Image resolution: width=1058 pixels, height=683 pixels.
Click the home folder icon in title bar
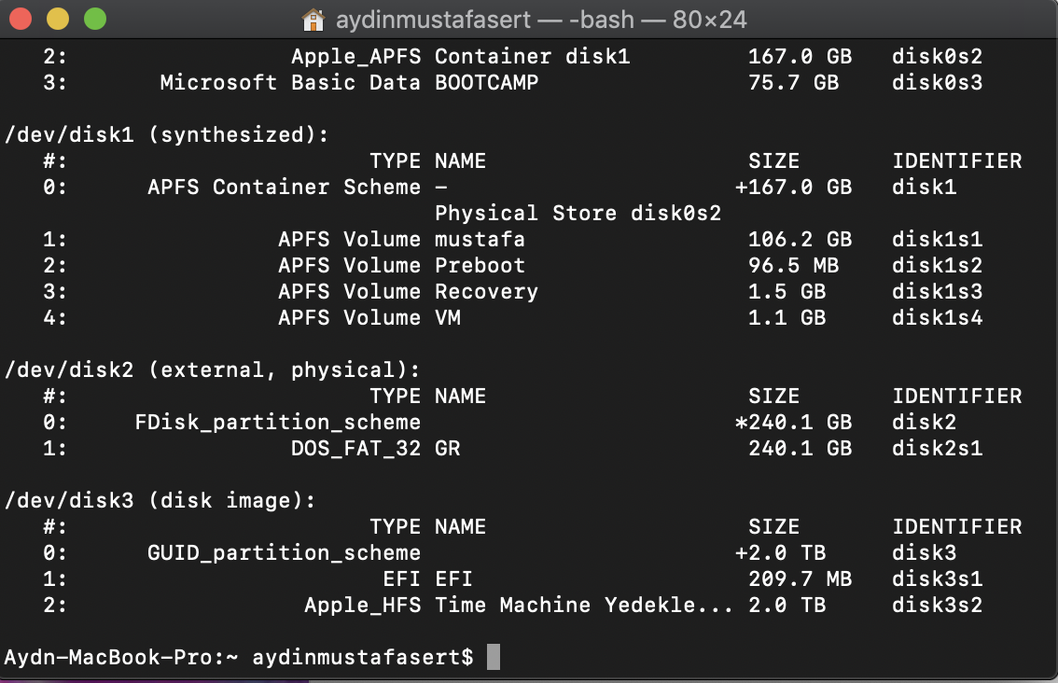click(314, 20)
